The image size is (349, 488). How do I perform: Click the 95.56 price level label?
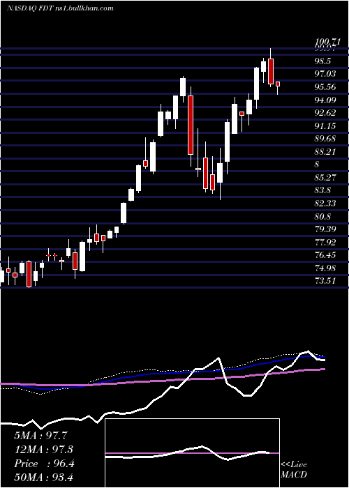pyautogui.click(x=325, y=87)
